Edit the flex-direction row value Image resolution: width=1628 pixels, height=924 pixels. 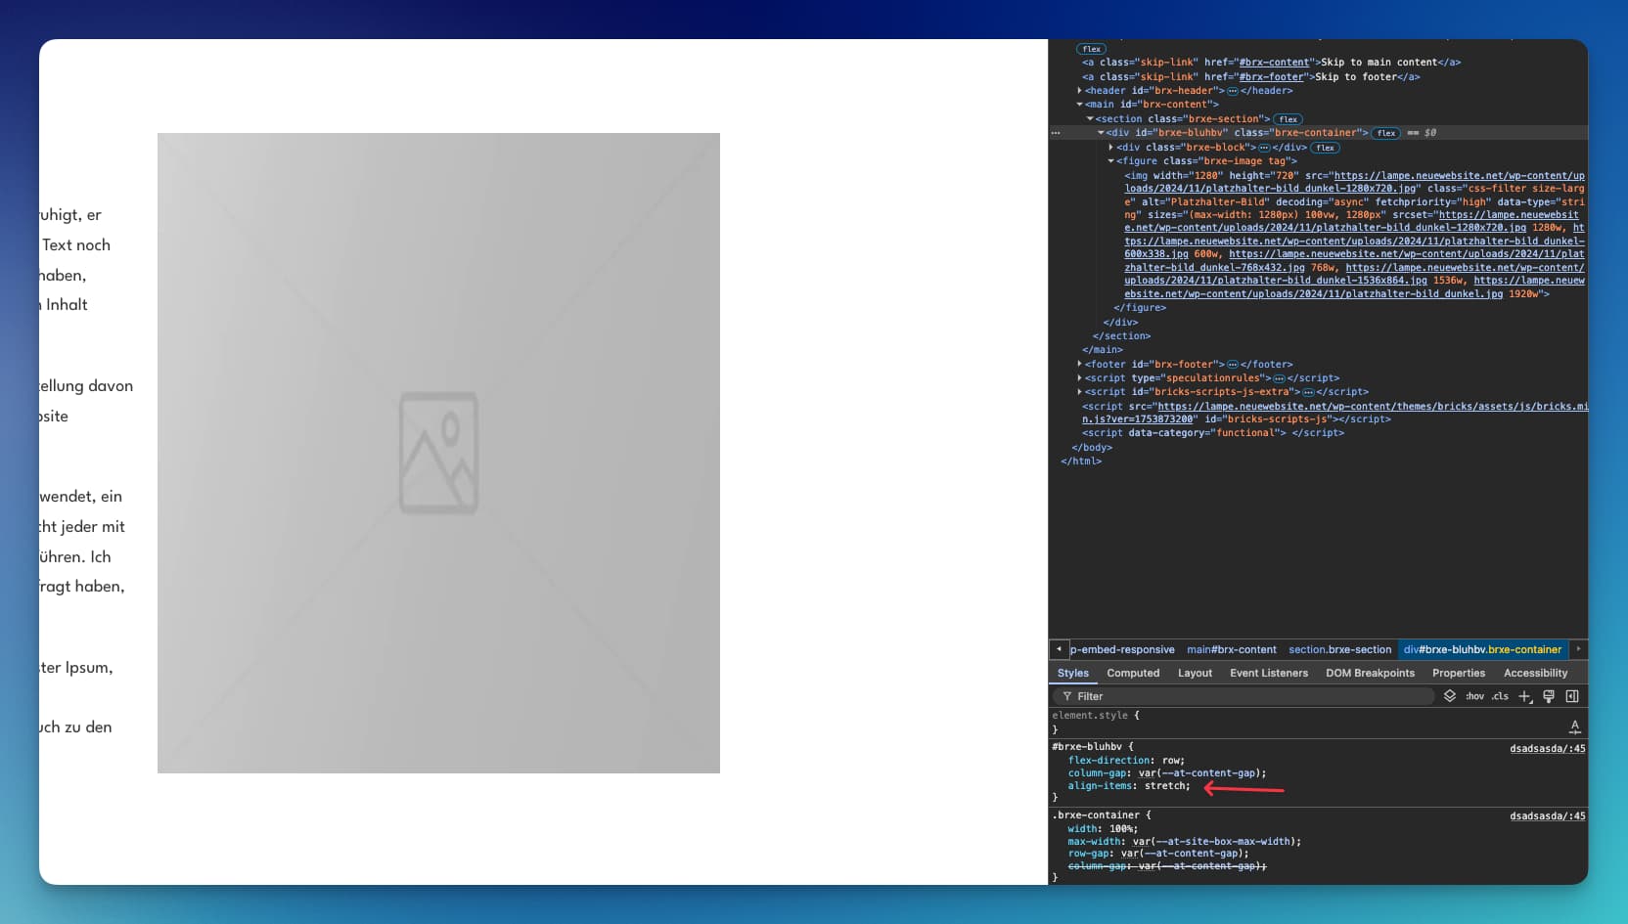[1171, 761]
